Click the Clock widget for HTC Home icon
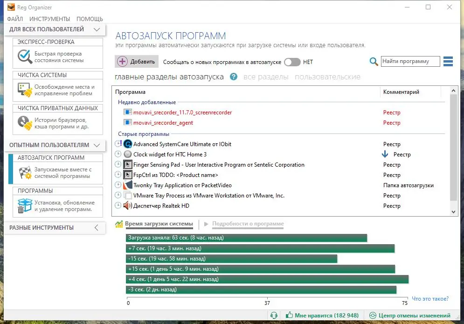464x324 pixels. 127,155
